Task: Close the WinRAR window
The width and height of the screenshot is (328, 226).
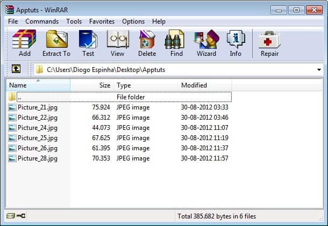Action: [314, 10]
